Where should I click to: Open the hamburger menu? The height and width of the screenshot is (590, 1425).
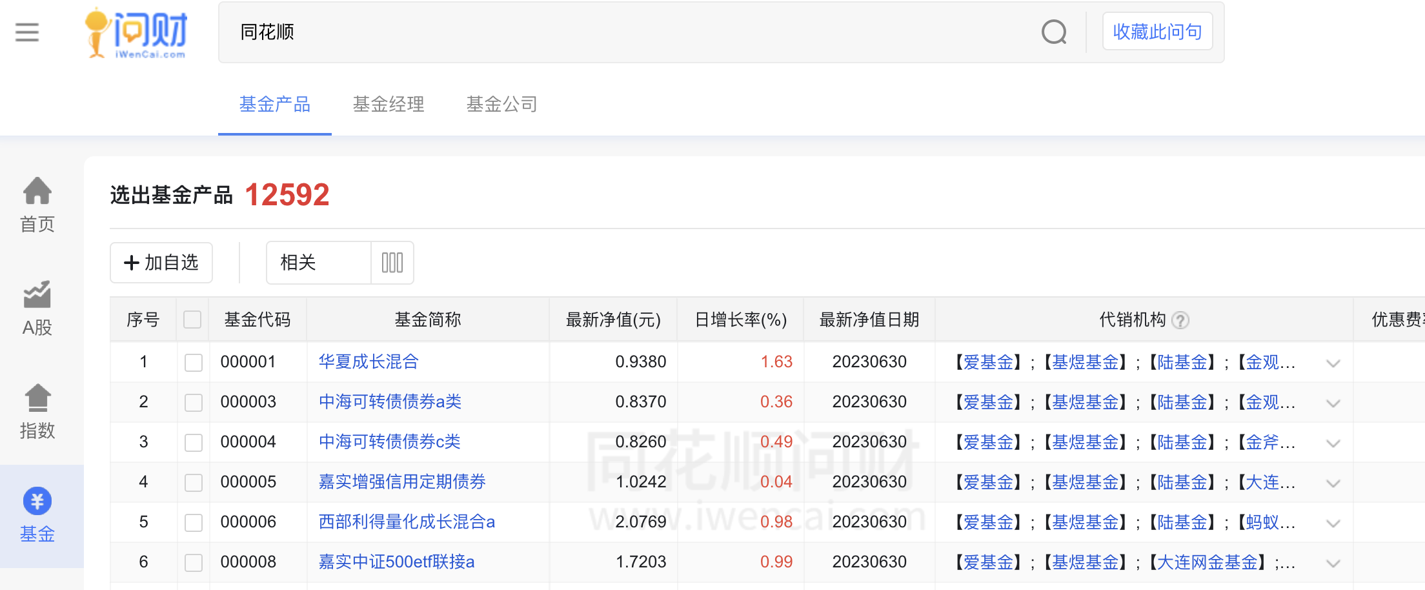point(27,32)
